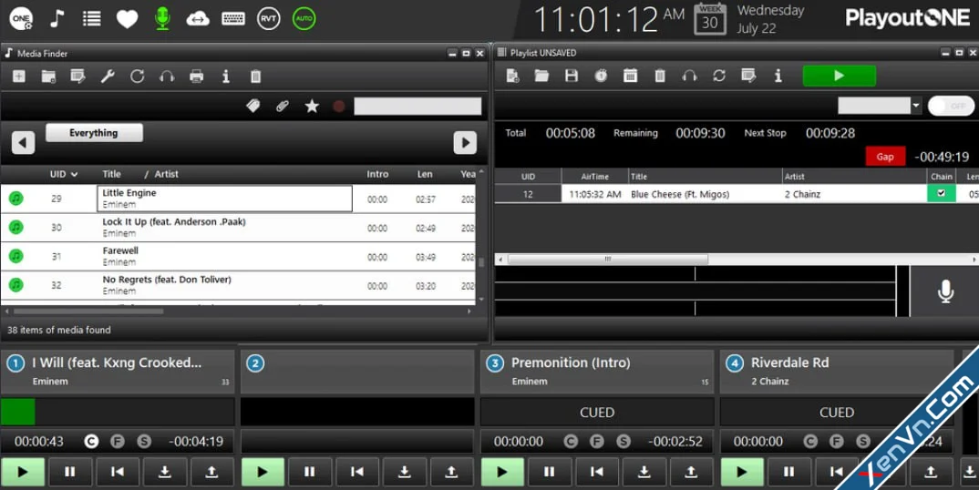Select the Little Engine track row

point(238,199)
